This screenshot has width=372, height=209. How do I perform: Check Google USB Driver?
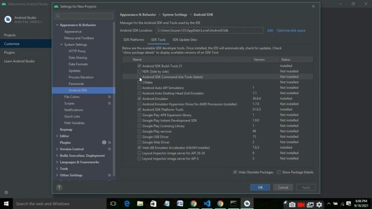(x=139, y=137)
